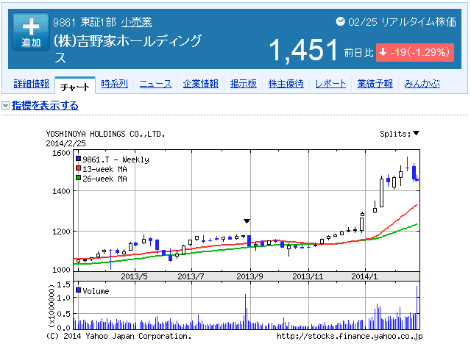The image size is (471, 344).
Task: Click the 指標を表示する link
Action: click(45, 106)
